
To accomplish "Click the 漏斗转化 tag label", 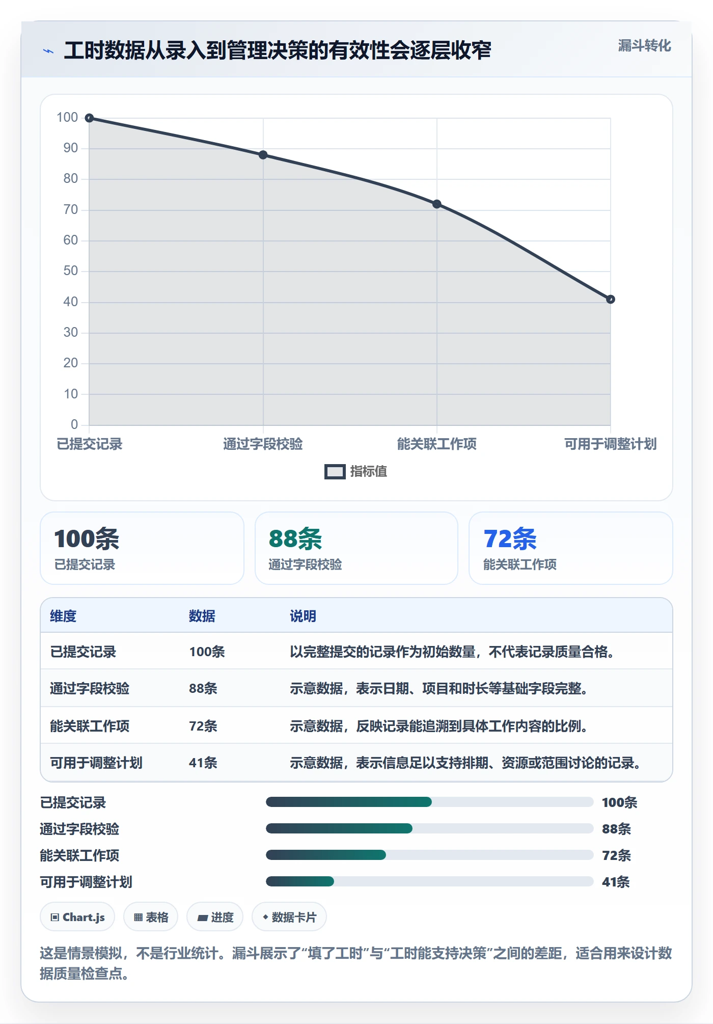I will (644, 46).
